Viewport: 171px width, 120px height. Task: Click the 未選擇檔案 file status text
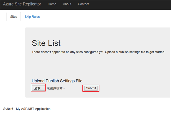(x=56, y=88)
